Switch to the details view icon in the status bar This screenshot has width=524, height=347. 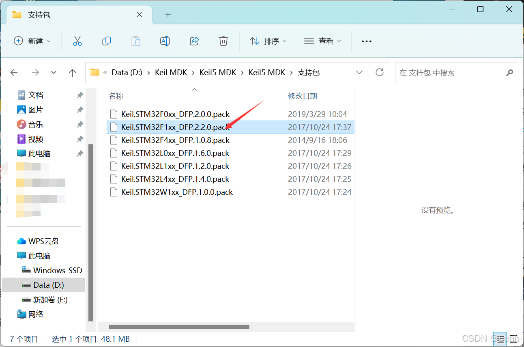[500, 339]
